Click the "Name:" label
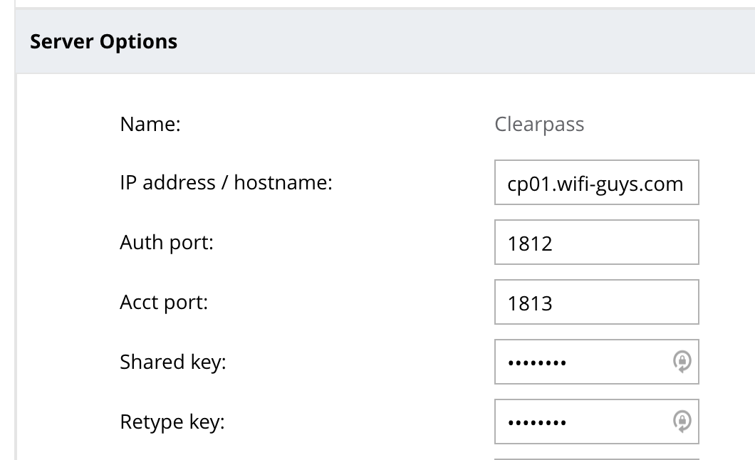The image size is (755, 460). point(150,125)
